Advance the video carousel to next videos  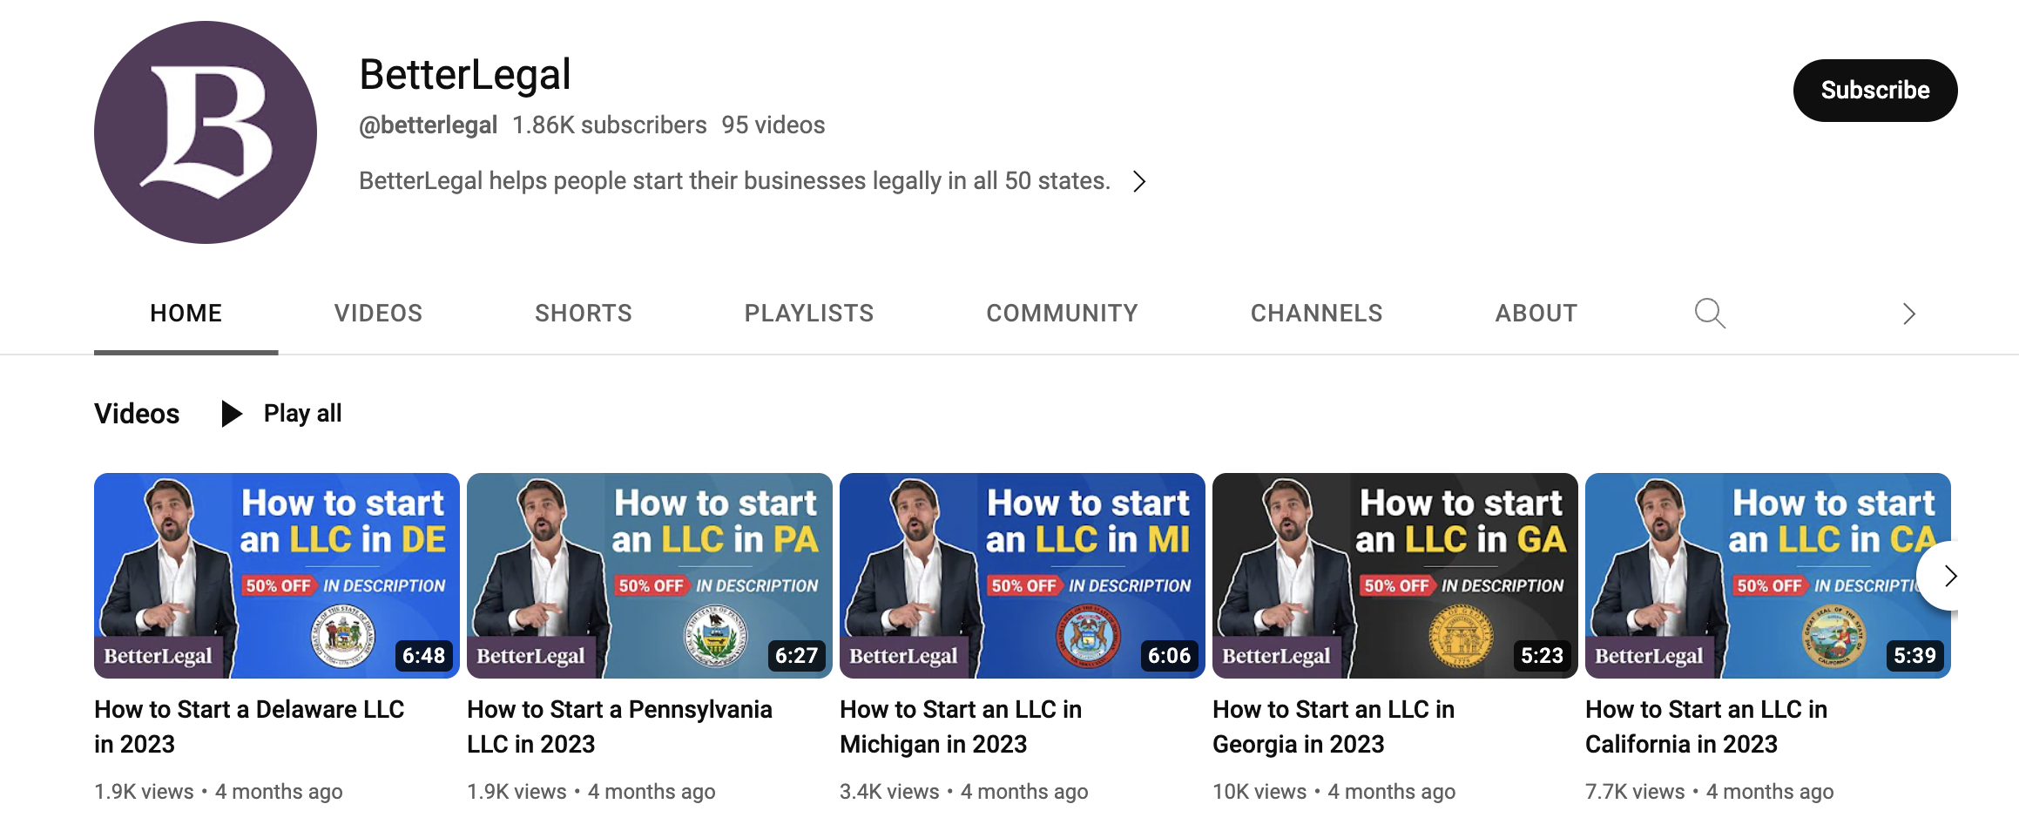tap(1950, 576)
